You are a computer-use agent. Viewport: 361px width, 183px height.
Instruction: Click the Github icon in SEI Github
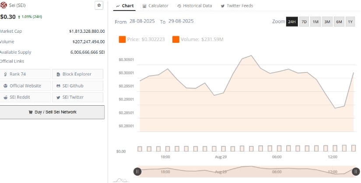tap(59, 86)
